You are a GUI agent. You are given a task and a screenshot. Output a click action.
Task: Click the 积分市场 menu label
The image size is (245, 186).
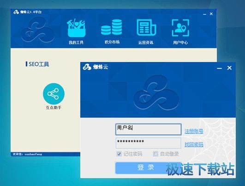click(112, 42)
